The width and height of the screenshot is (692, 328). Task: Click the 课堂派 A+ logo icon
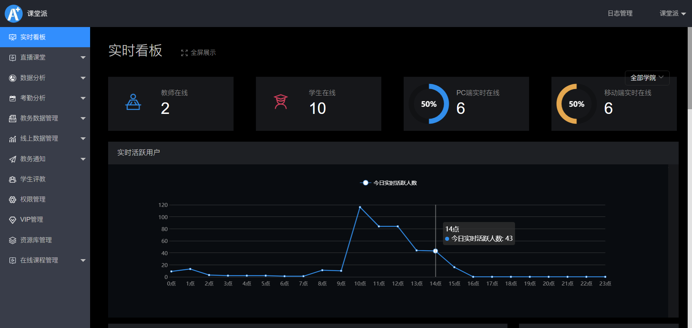(14, 14)
